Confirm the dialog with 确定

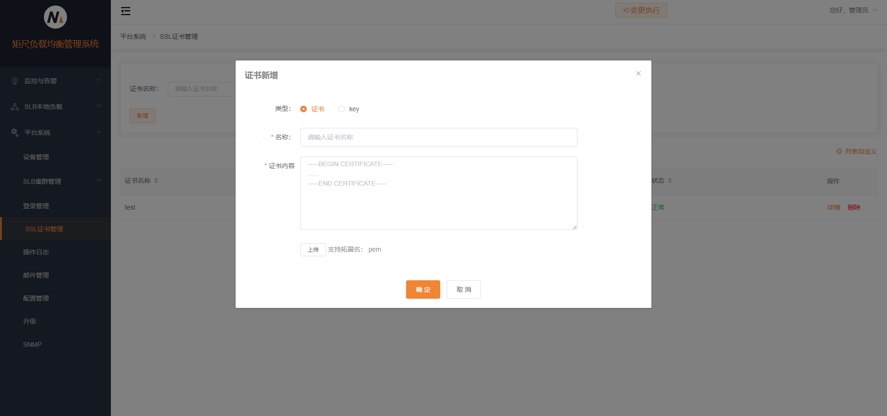pos(423,289)
